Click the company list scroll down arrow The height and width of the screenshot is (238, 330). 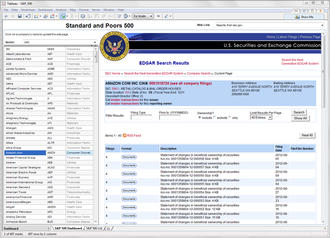point(96,222)
